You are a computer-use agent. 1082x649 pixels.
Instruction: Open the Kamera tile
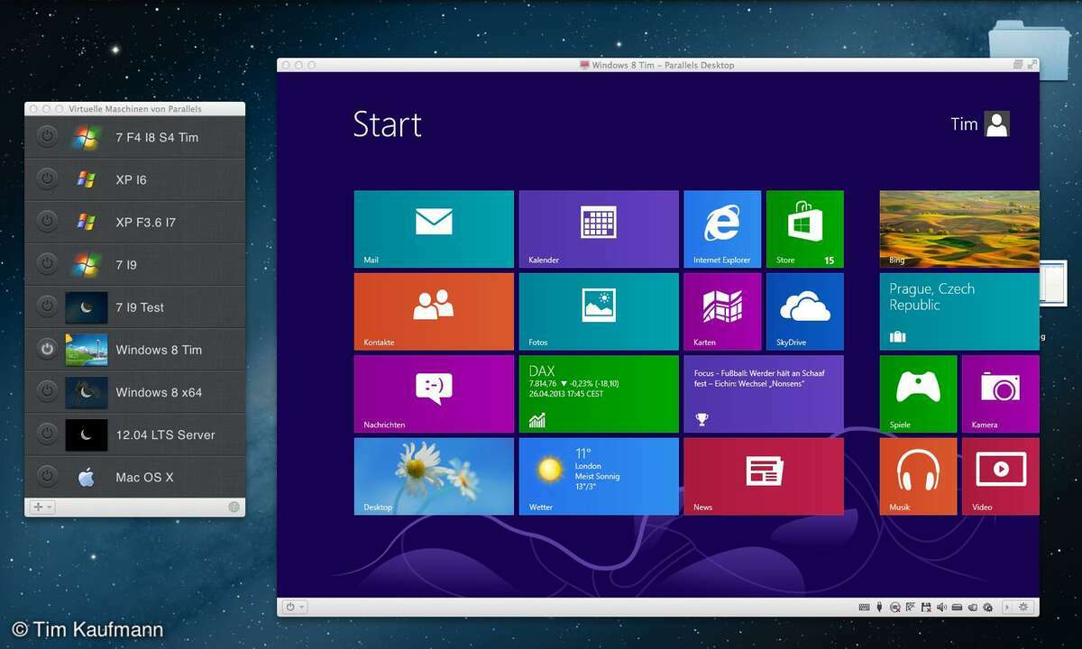[x=1000, y=394]
